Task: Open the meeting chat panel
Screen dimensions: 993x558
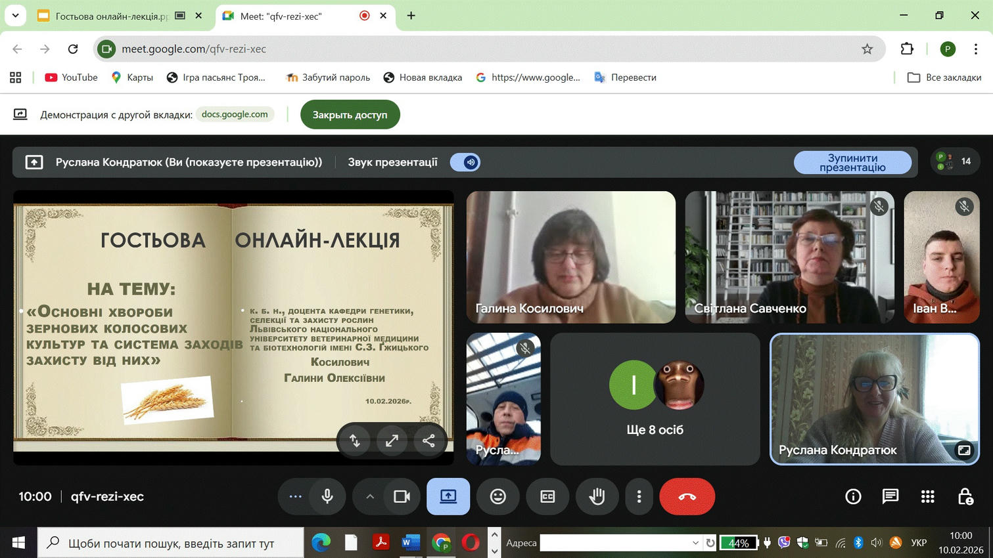Action: pos(890,497)
